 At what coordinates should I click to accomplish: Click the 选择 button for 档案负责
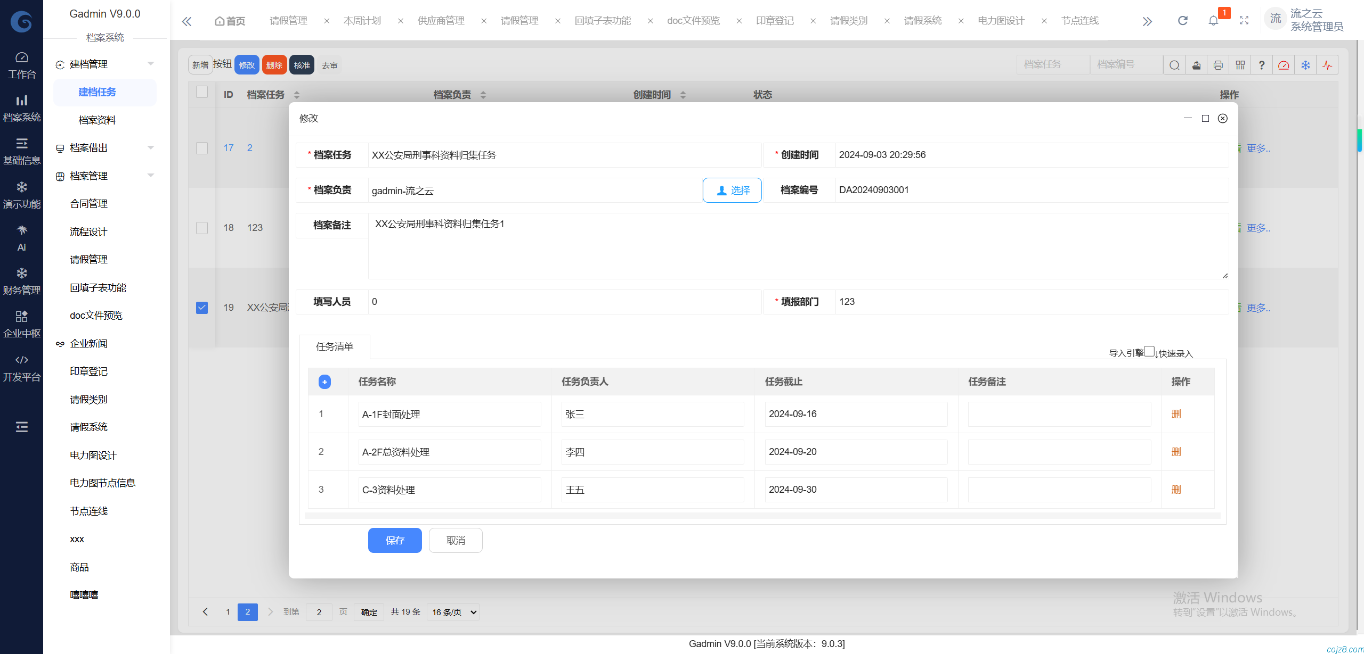click(x=732, y=190)
